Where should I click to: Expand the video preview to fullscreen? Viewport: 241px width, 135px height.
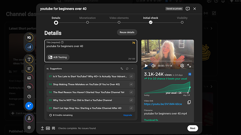coord(189,66)
